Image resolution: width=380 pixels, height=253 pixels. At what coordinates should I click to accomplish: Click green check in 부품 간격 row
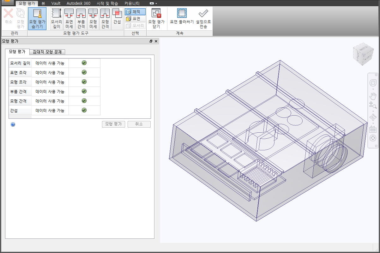pyautogui.click(x=84, y=91)
